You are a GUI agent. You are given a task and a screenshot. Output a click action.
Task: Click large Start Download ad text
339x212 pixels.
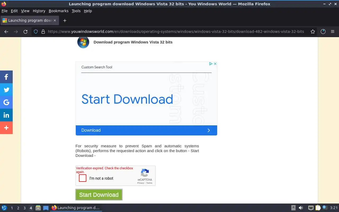[x=127, y=99]
